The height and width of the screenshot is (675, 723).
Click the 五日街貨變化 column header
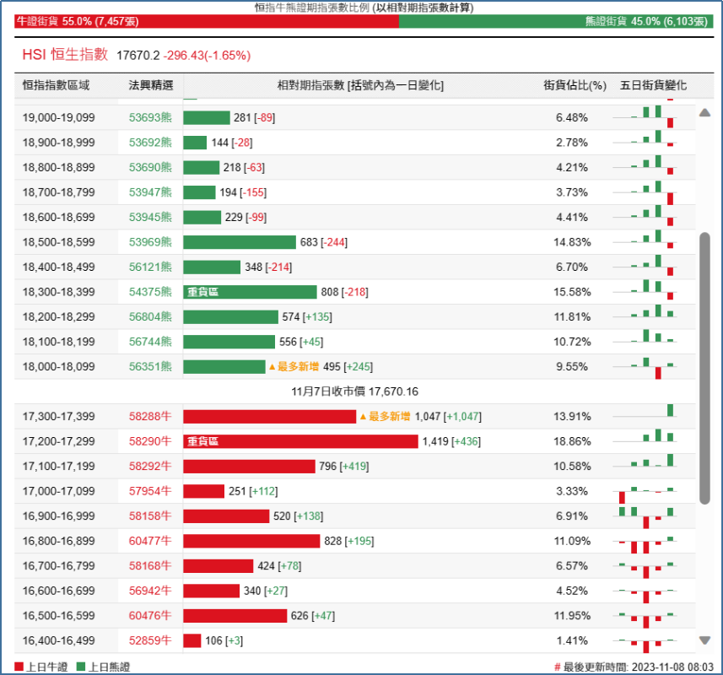pos(653,85)
